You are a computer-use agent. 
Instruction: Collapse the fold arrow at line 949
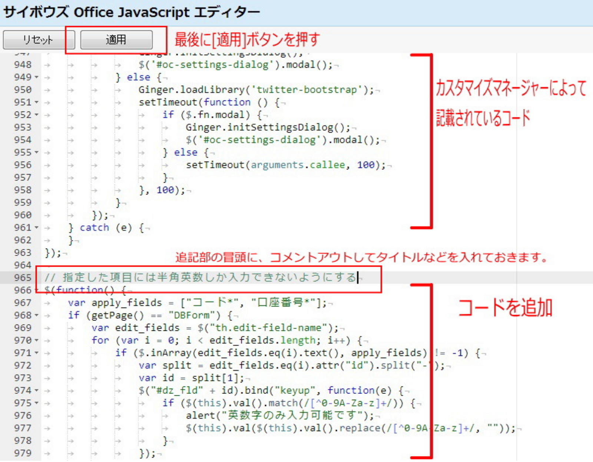coord(36,77)
